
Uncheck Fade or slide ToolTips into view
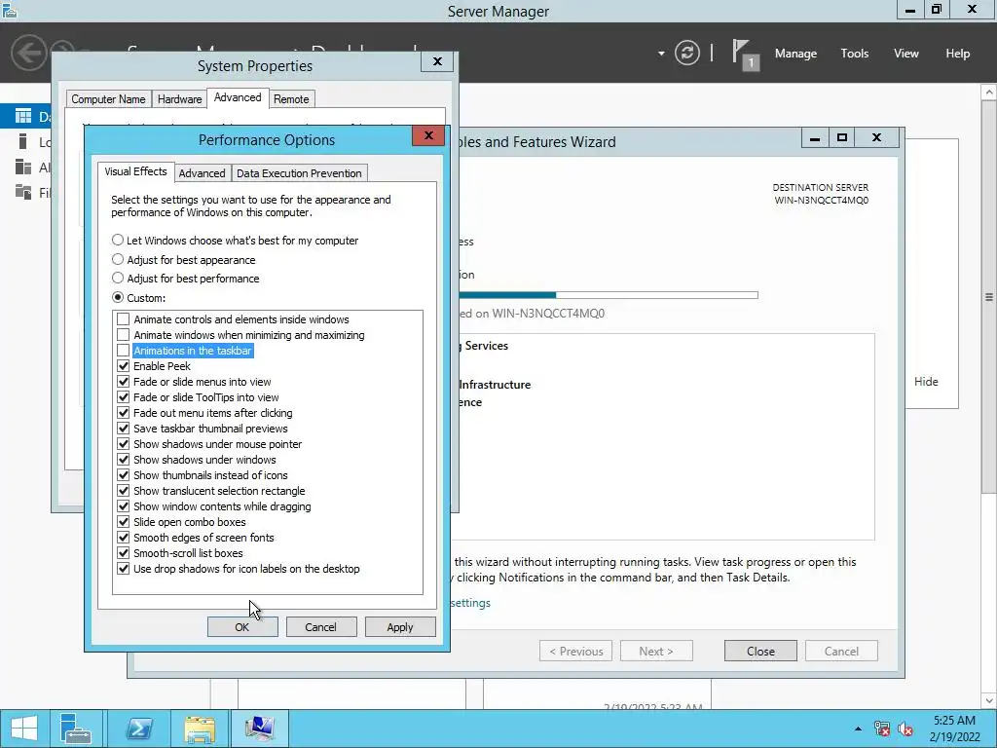point(124,397)
